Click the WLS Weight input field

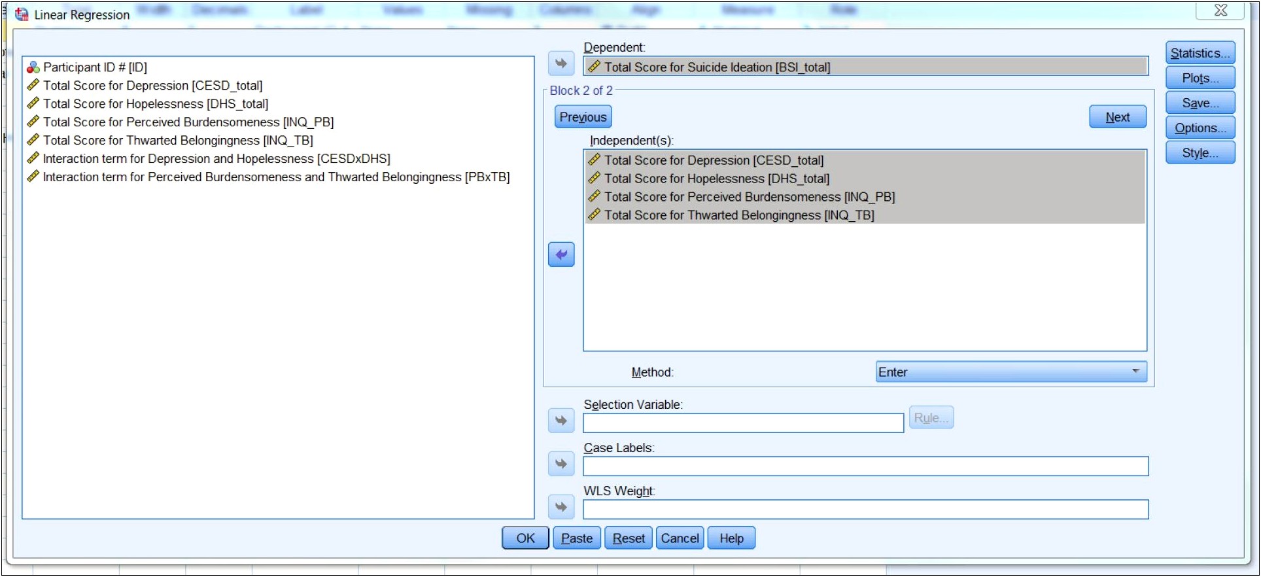pos(865,509)
